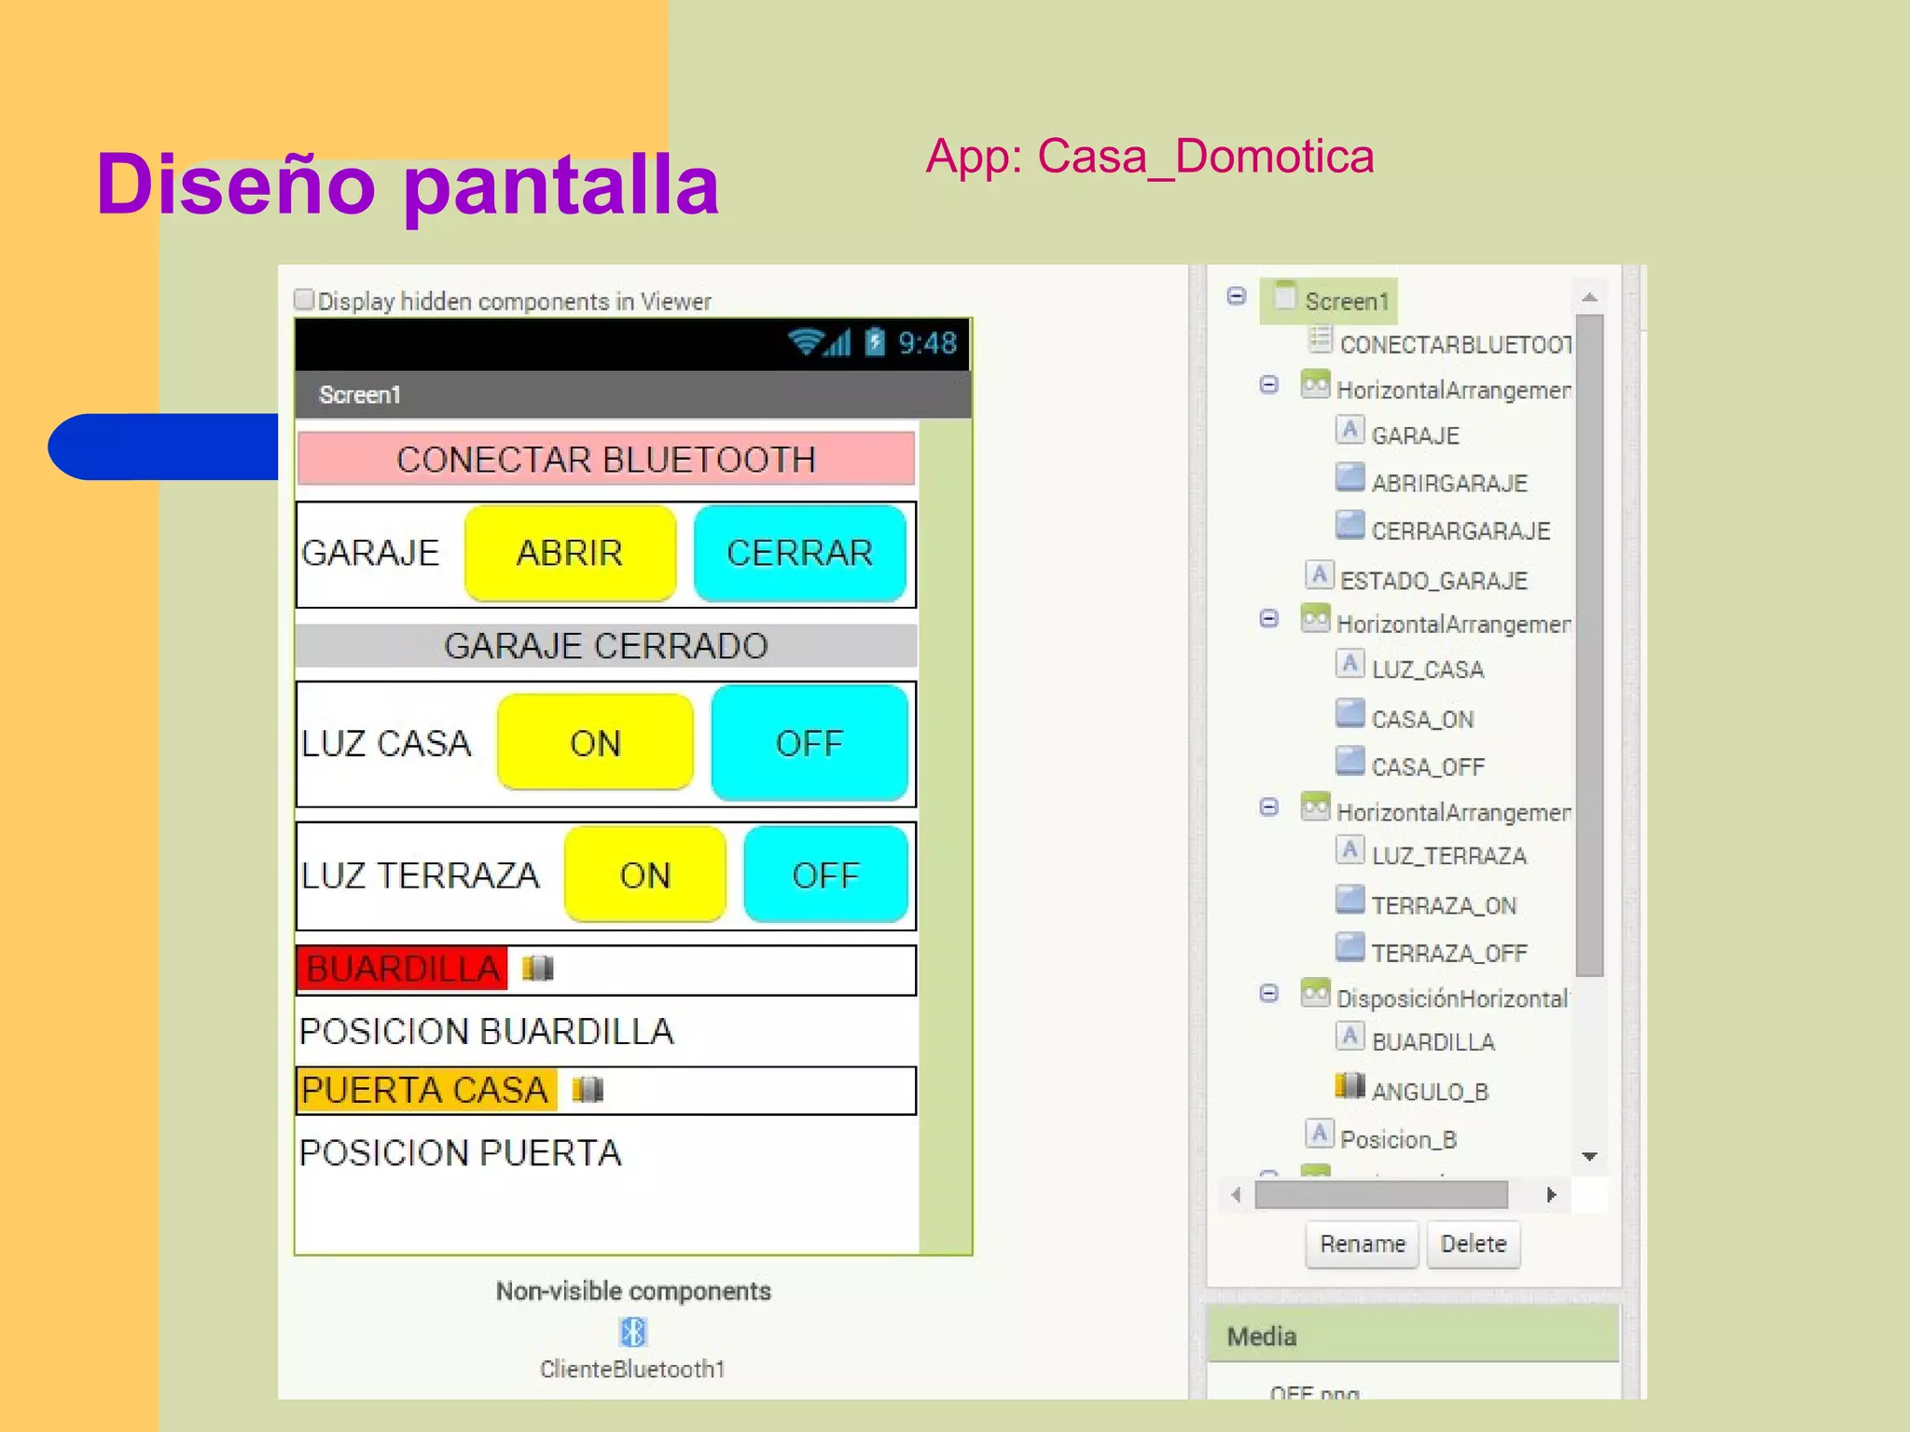Viewport: 1910px width, 1432px height.
Task: Click the label icon next to ESTADO_GARAJE
Action: [x=1319, y=574]
